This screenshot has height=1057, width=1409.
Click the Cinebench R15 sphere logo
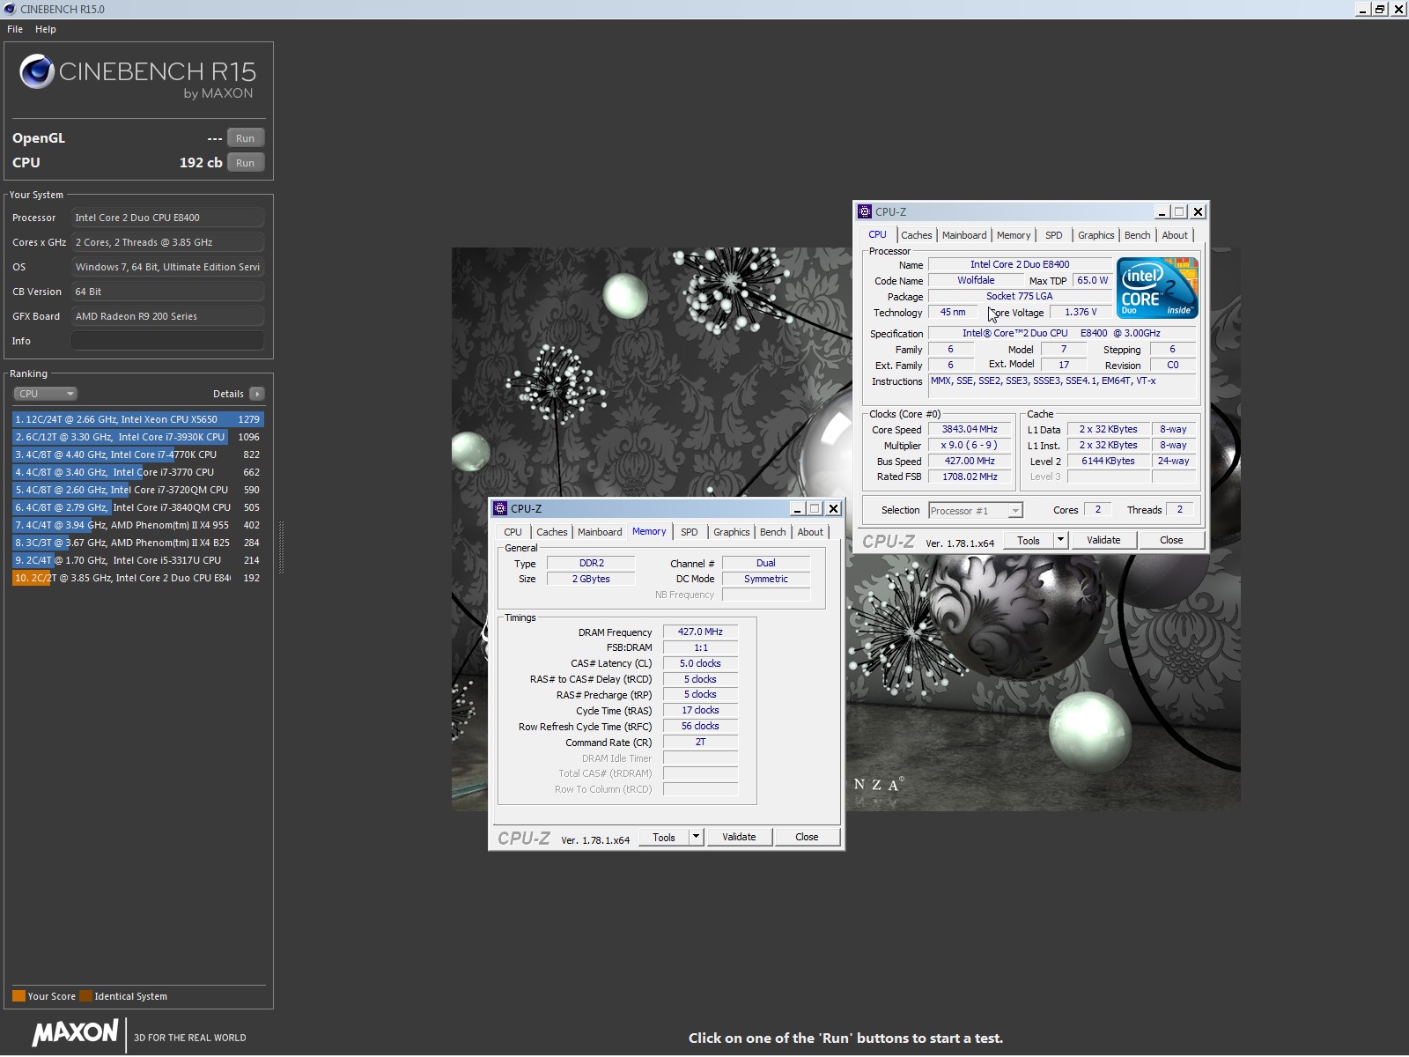click(37, 71)
